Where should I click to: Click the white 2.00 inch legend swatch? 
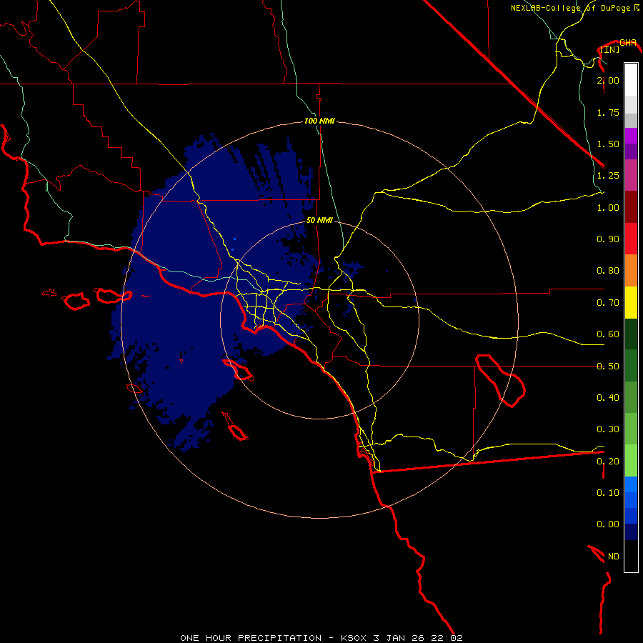point(631,80)
